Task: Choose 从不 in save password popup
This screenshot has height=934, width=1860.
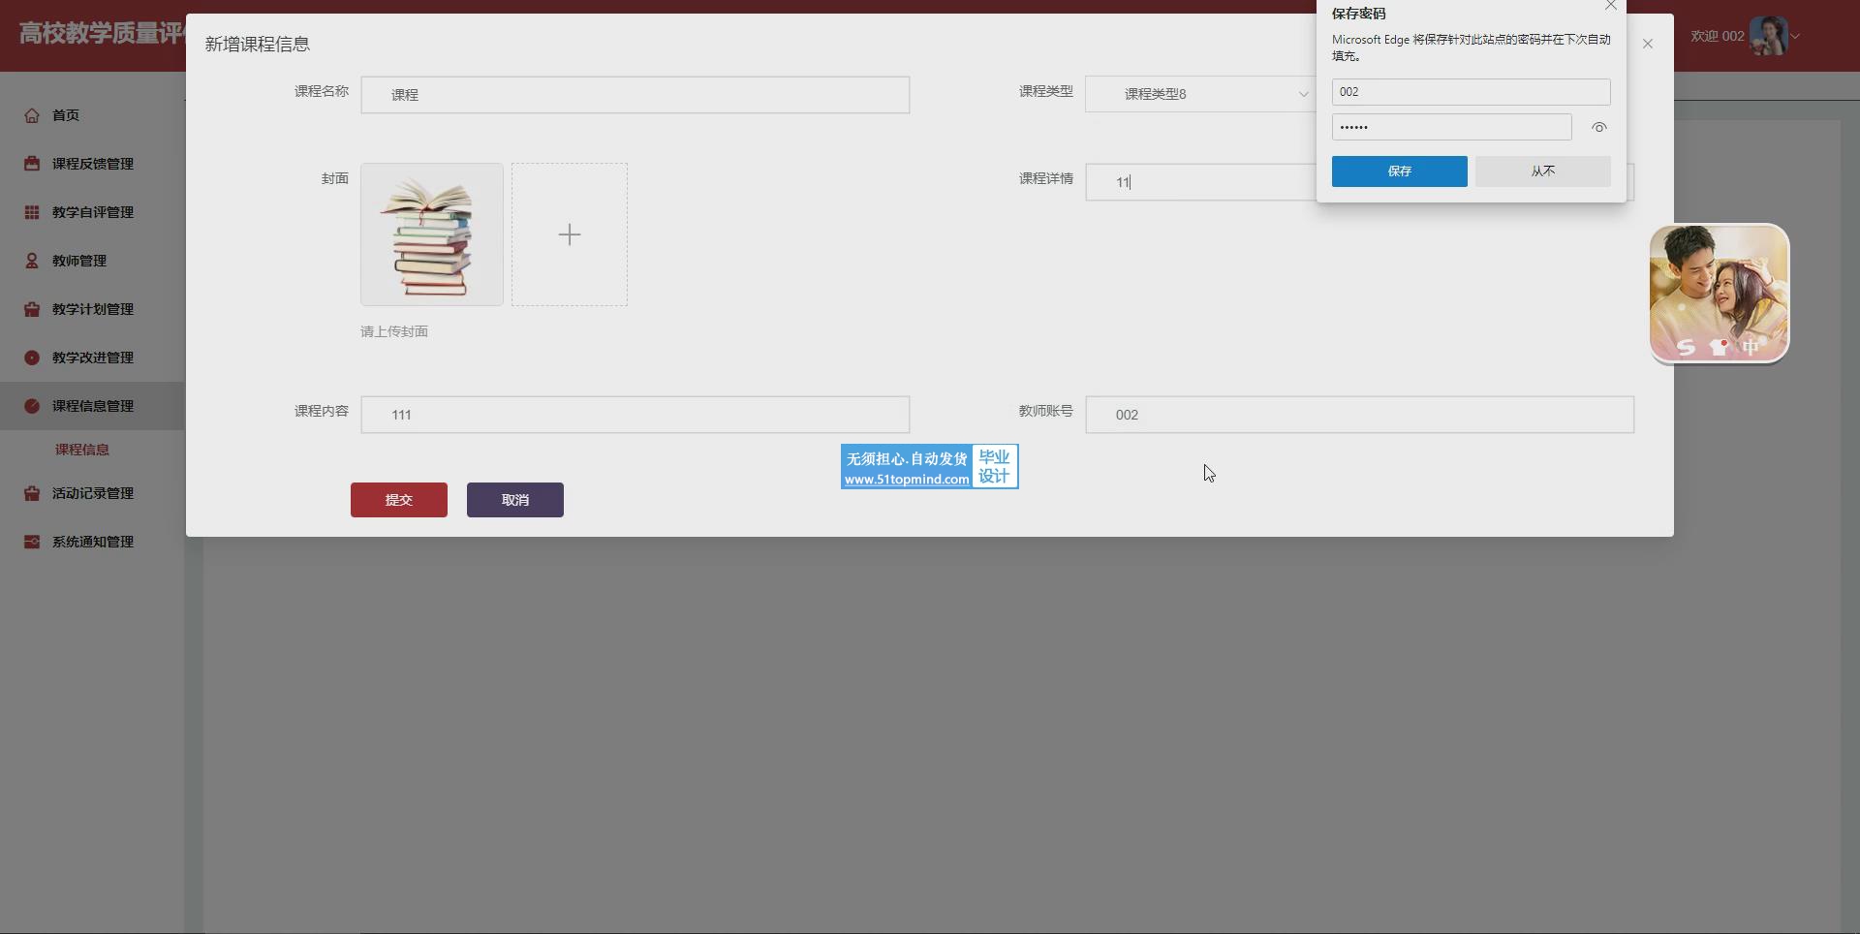Action: click(1542, 171)
